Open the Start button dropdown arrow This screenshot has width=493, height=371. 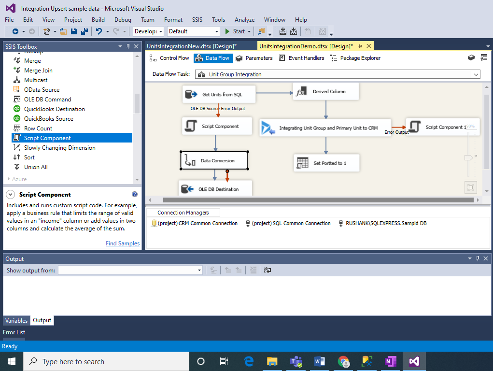click(x=249, y=31)
